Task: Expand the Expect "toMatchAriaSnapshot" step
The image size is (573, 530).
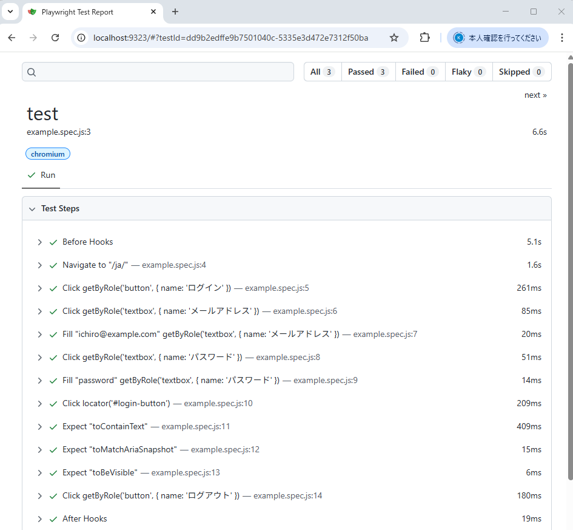Action: [40, 449]
